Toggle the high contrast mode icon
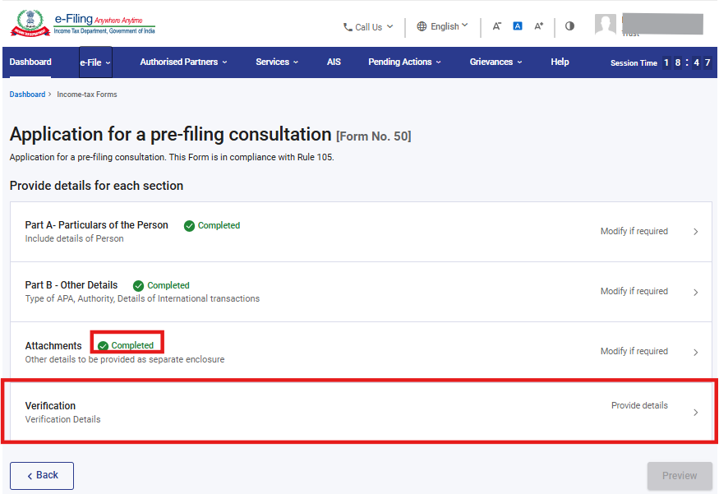Viewport: 719px width, 494px height. coord(569,26)
